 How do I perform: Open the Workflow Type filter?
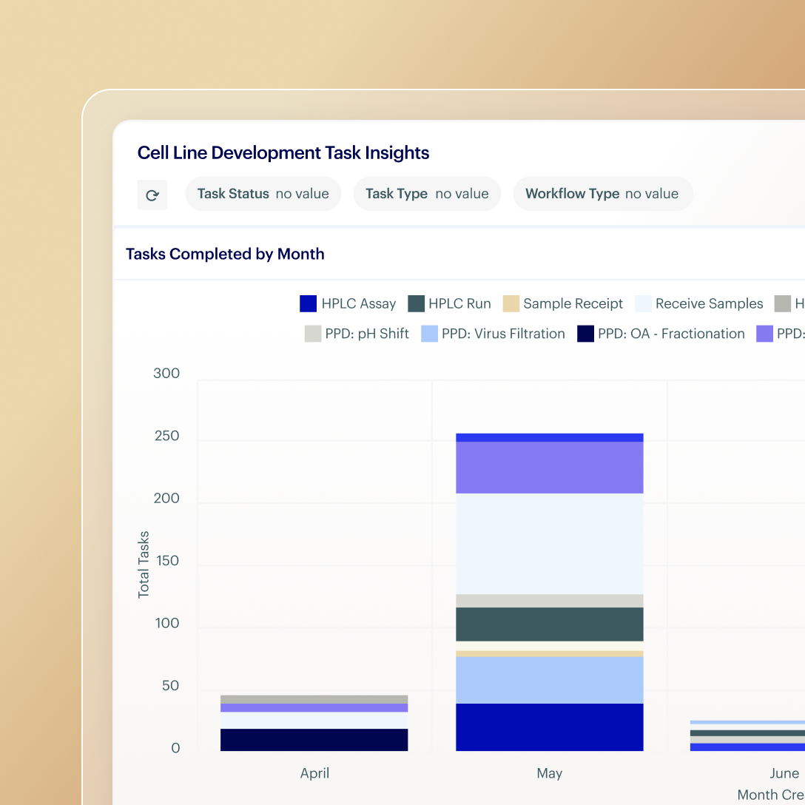tap(602, 194)
